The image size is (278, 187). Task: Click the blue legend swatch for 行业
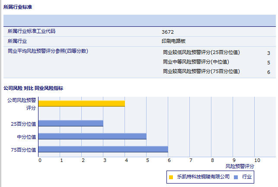pyautogui.click(x=236, y=177)
